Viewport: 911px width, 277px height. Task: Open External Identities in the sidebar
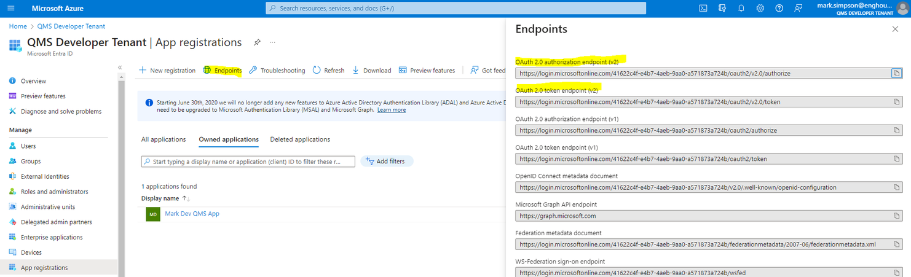(45, 177)
